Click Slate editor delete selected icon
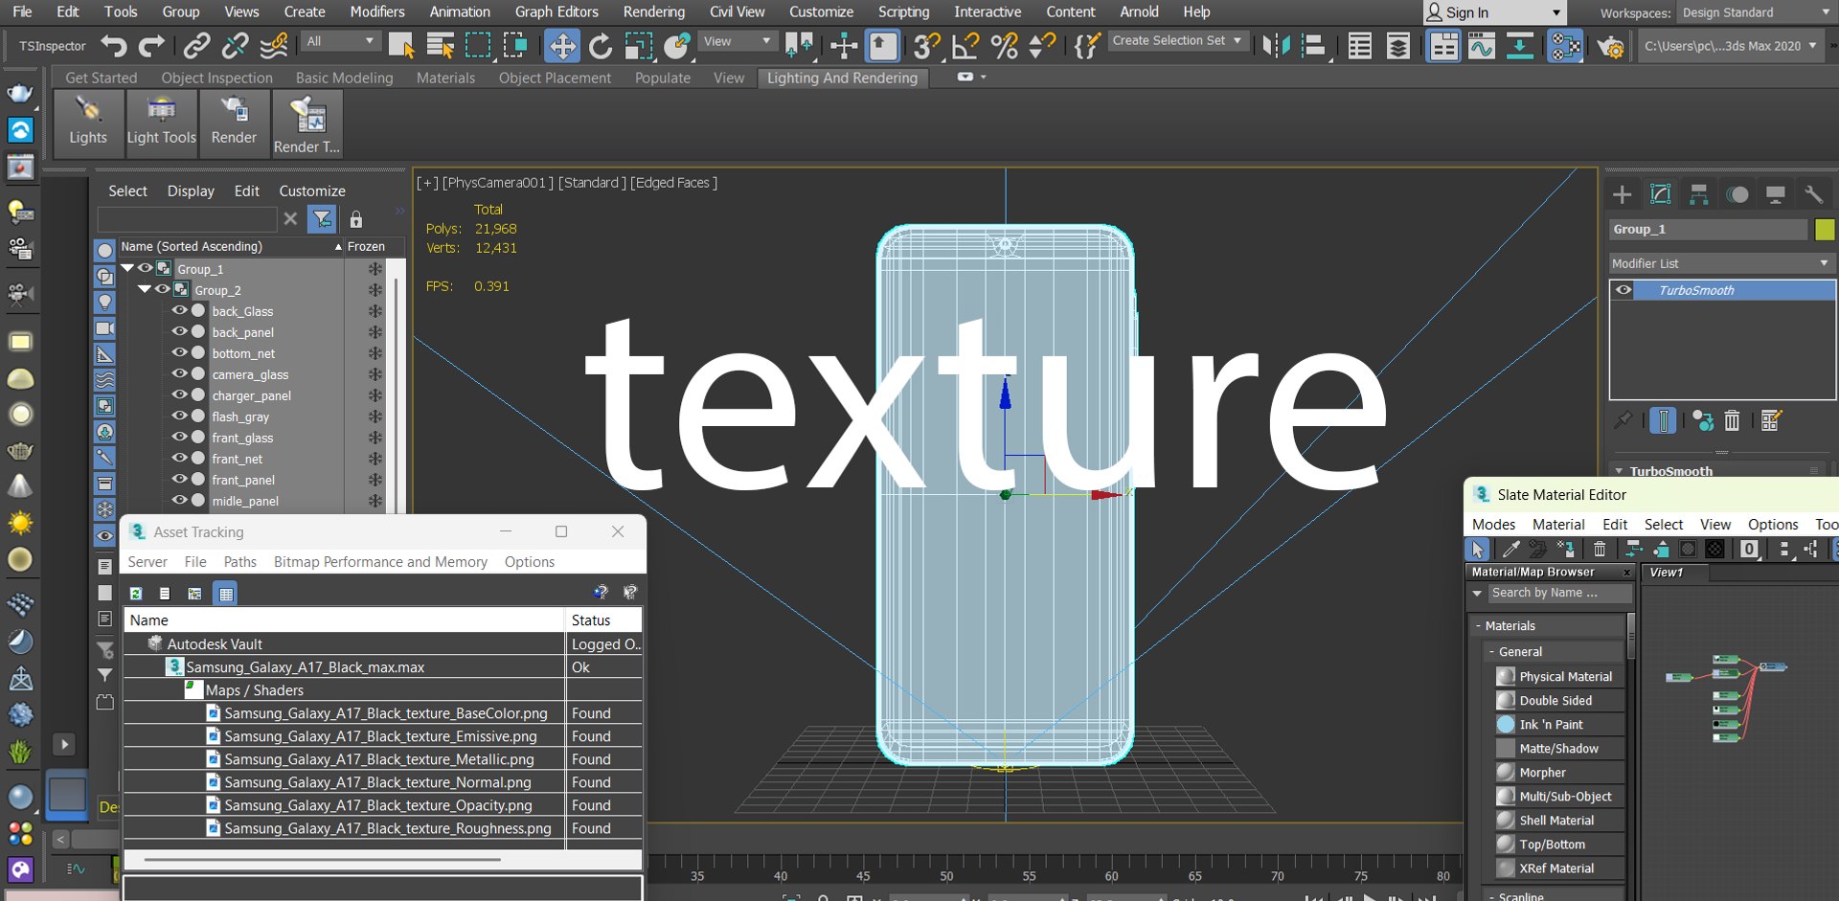 click(1600, 549)
